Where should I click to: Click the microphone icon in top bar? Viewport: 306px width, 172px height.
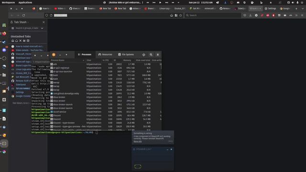click(297, 2)
